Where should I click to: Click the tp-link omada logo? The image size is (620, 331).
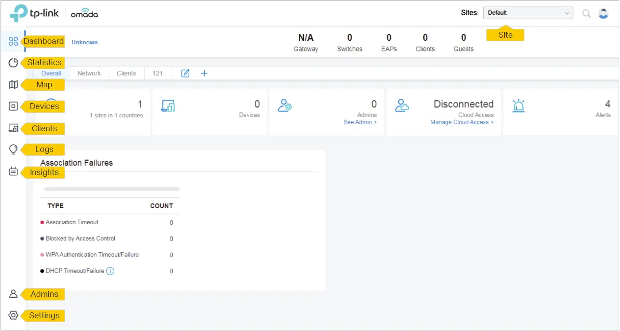54,13
